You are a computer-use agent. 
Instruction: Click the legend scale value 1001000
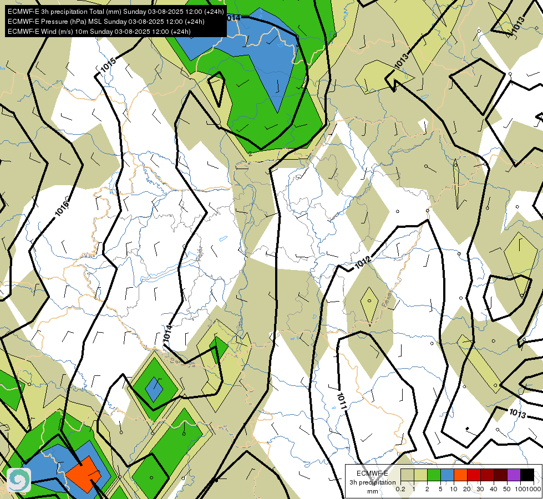tap(529, 489)
